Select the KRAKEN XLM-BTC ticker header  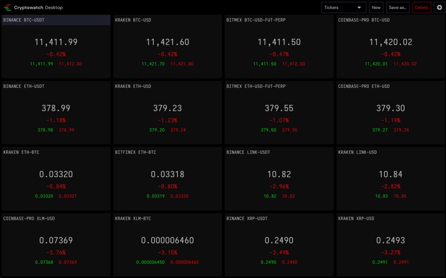pos(133,219)
